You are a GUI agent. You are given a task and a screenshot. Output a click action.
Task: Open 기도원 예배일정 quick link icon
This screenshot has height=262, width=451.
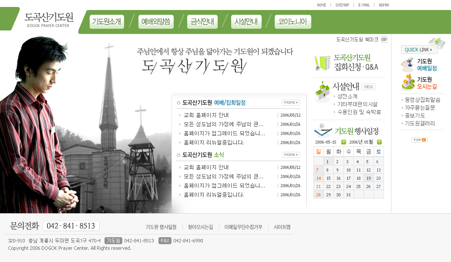click(x=407, y=65)
